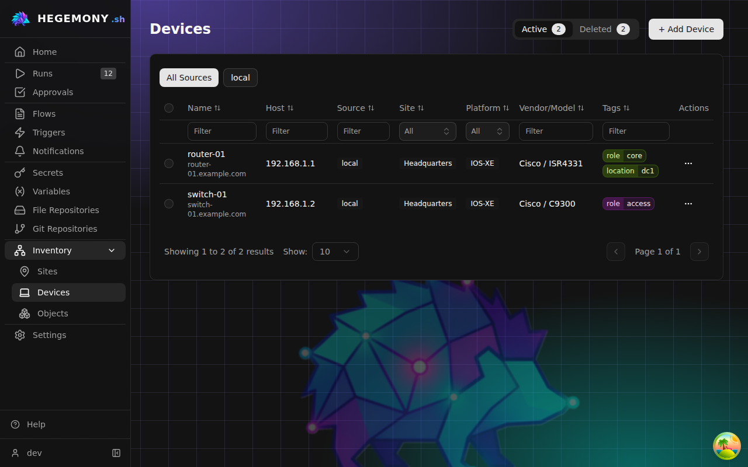Open Home via its house icon
Image resolution: width=748 pixels, height=467 pixels.
pos(20,52)
